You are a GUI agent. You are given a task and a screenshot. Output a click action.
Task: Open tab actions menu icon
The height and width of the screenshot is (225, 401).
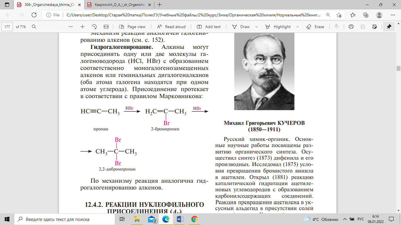tap(7, 5)
